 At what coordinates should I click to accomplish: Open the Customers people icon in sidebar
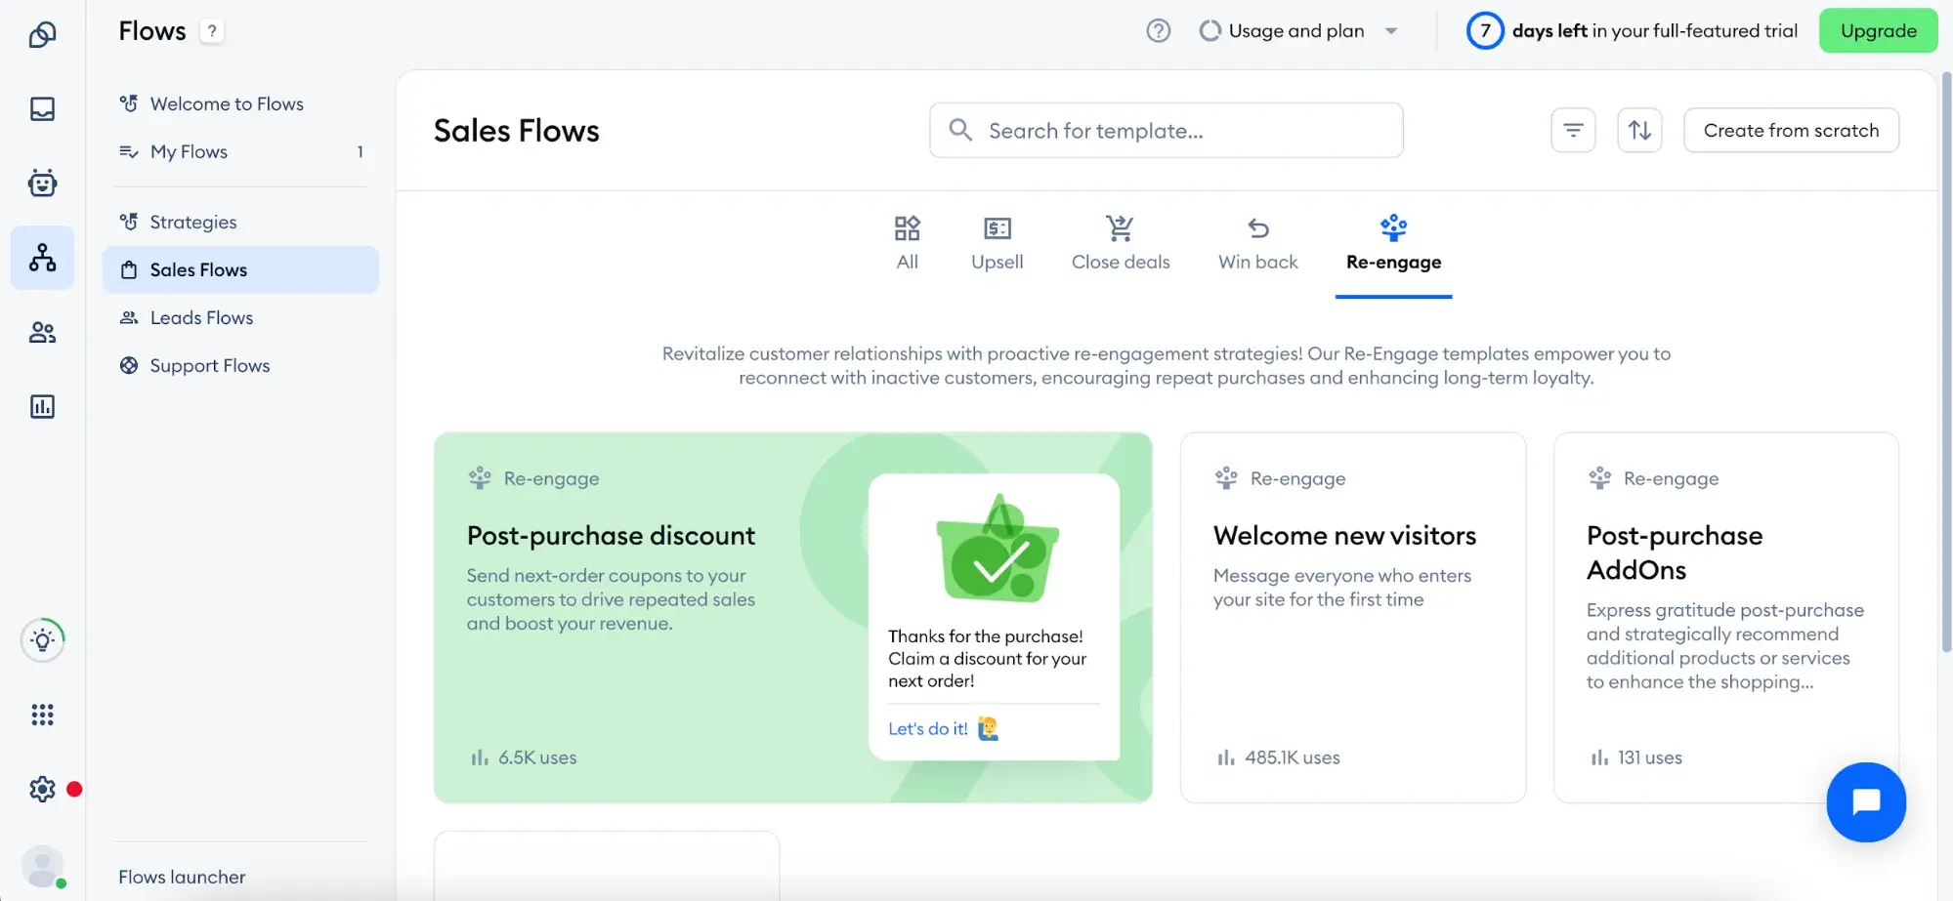point(42,333)
